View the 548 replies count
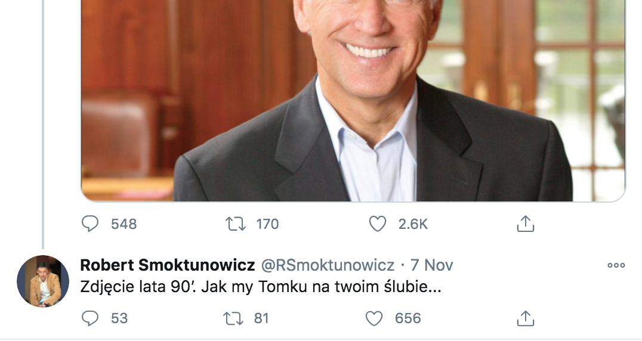Viewport: 642px width, 341px height. click(124, 224)
